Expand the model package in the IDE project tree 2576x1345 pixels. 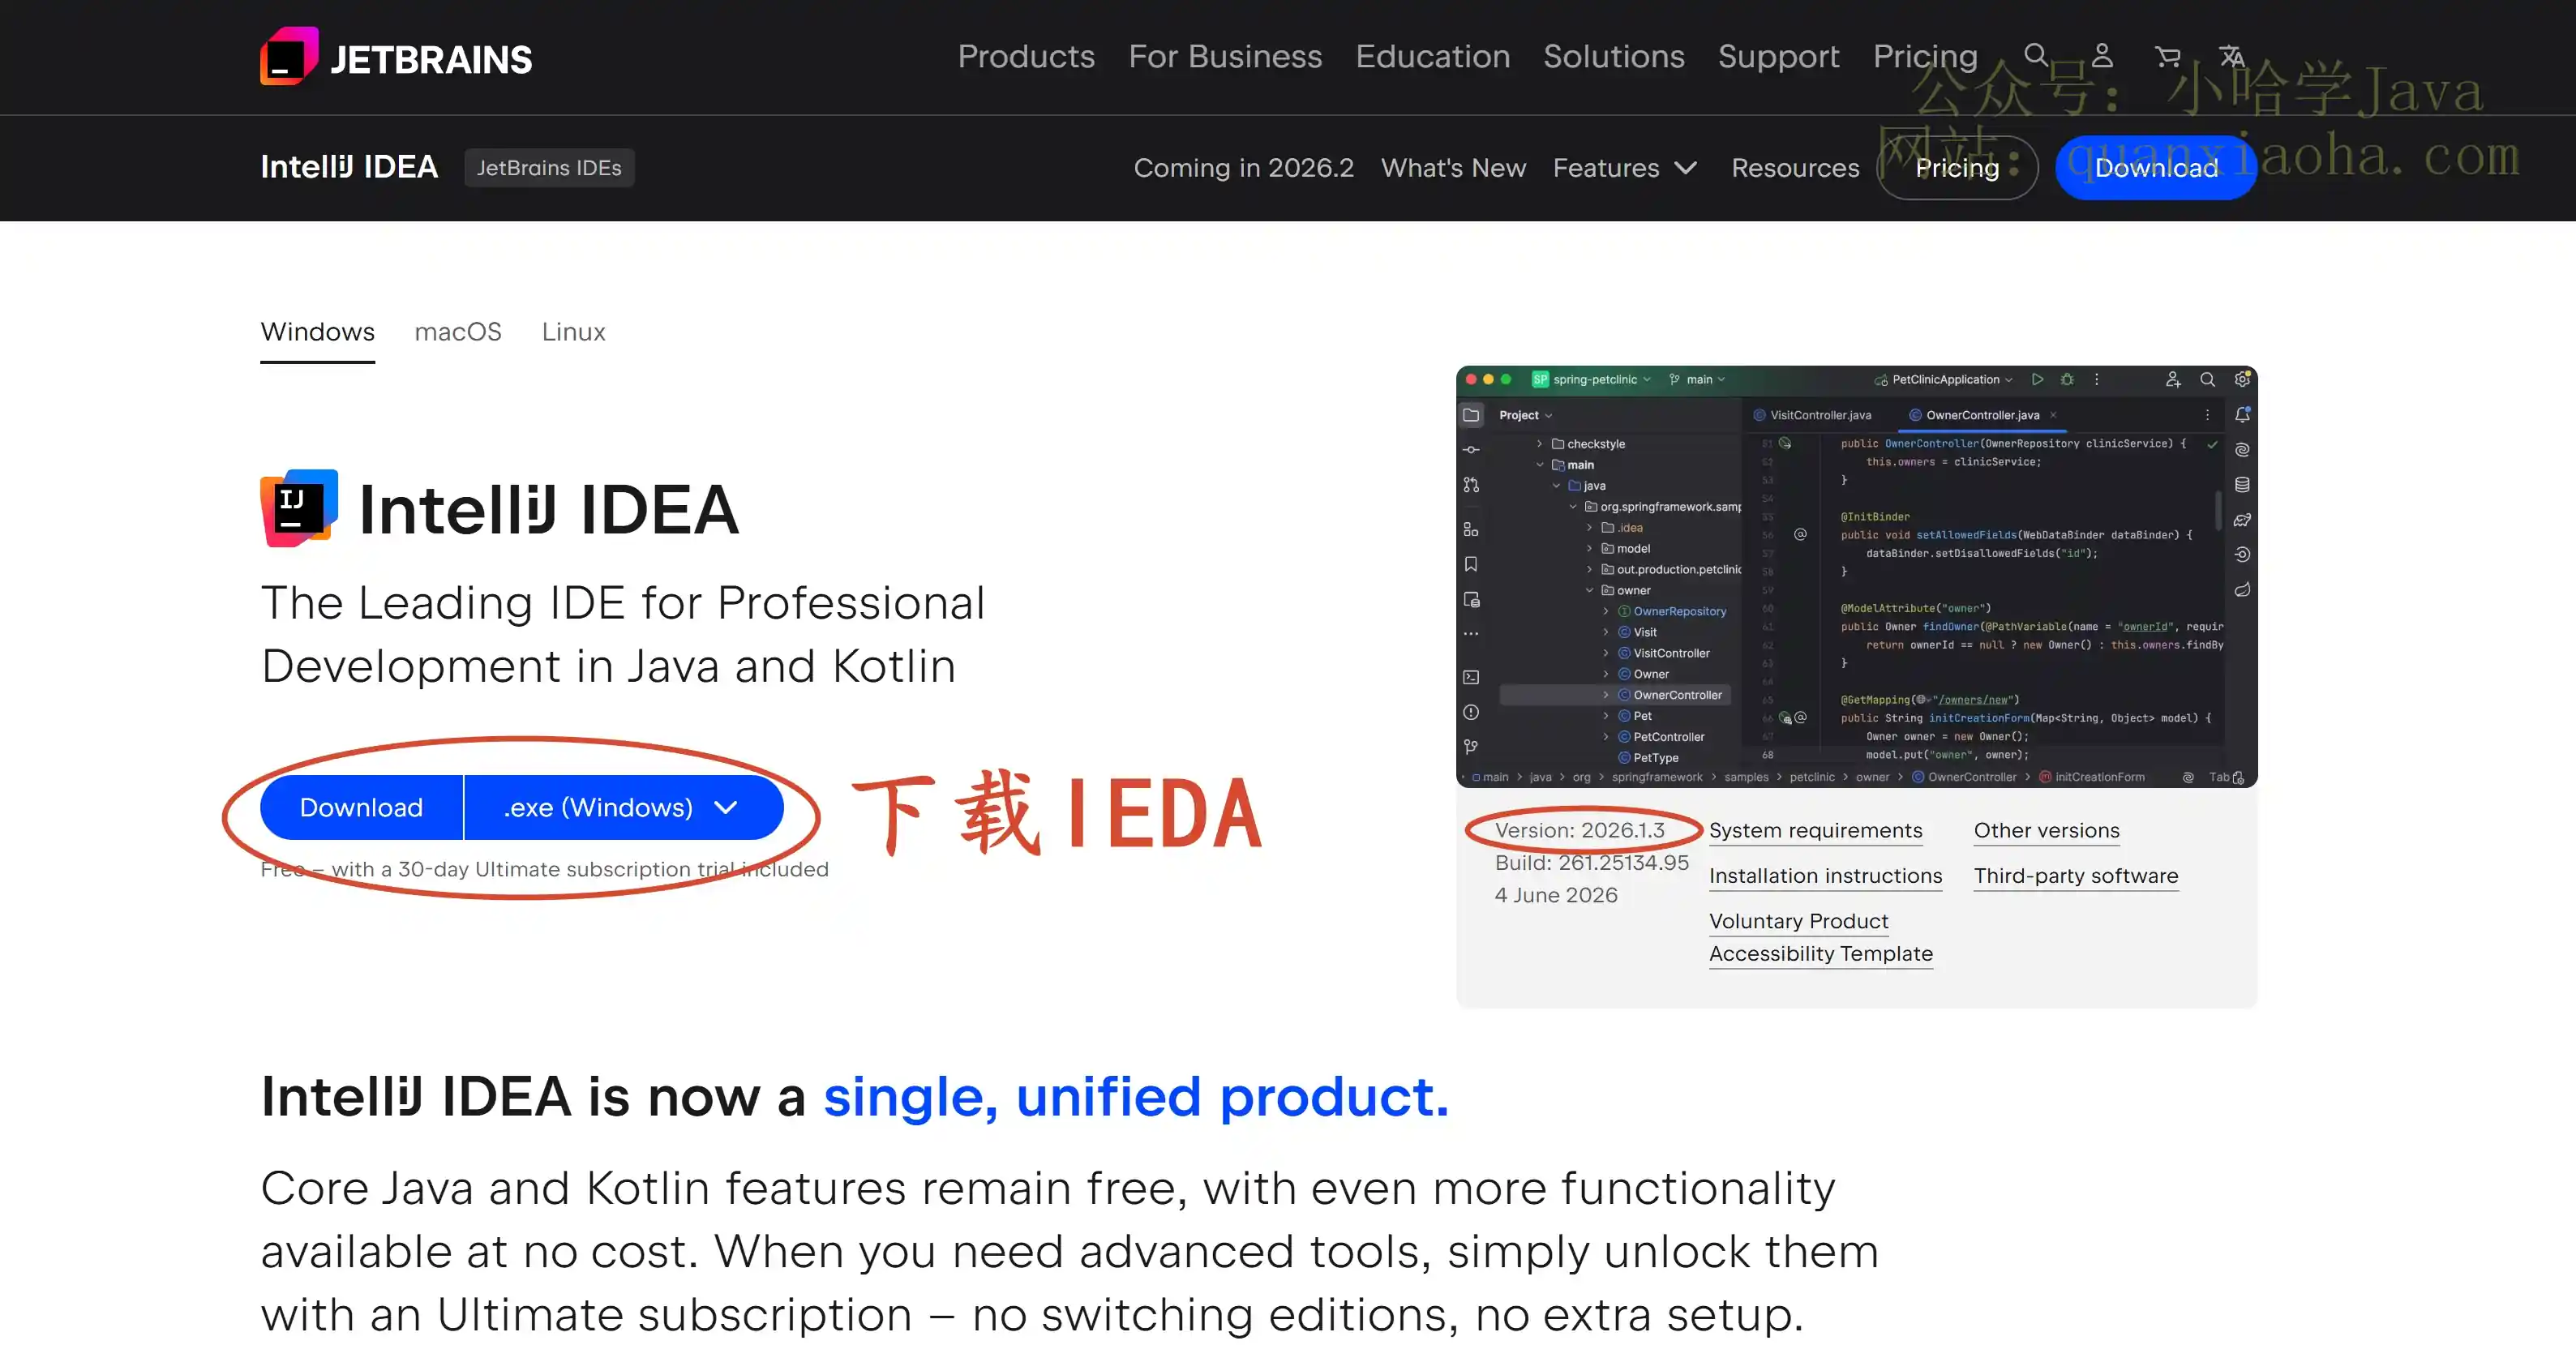pyautogui.click(x=1590, y=548)
